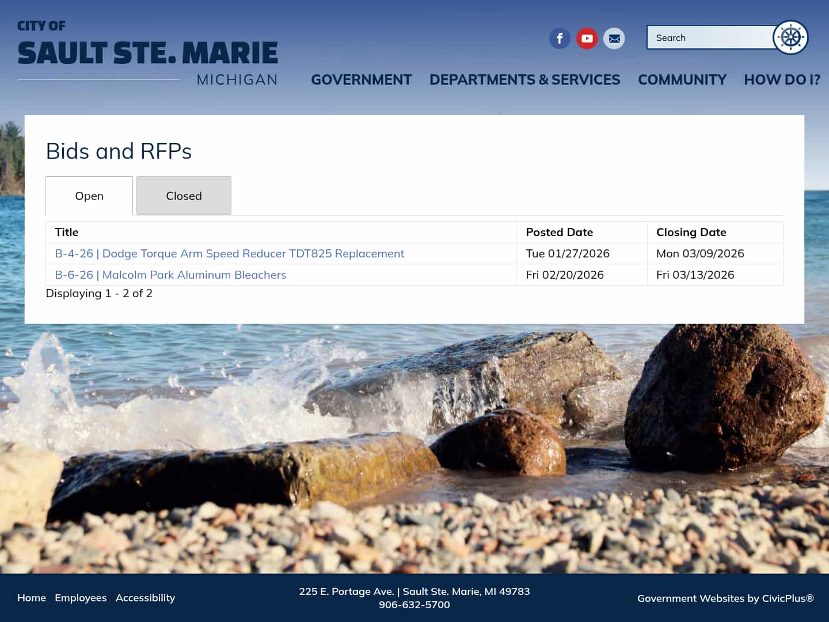Sort the table by the Title column
The image size is (829, 622).
click(67, 232)
